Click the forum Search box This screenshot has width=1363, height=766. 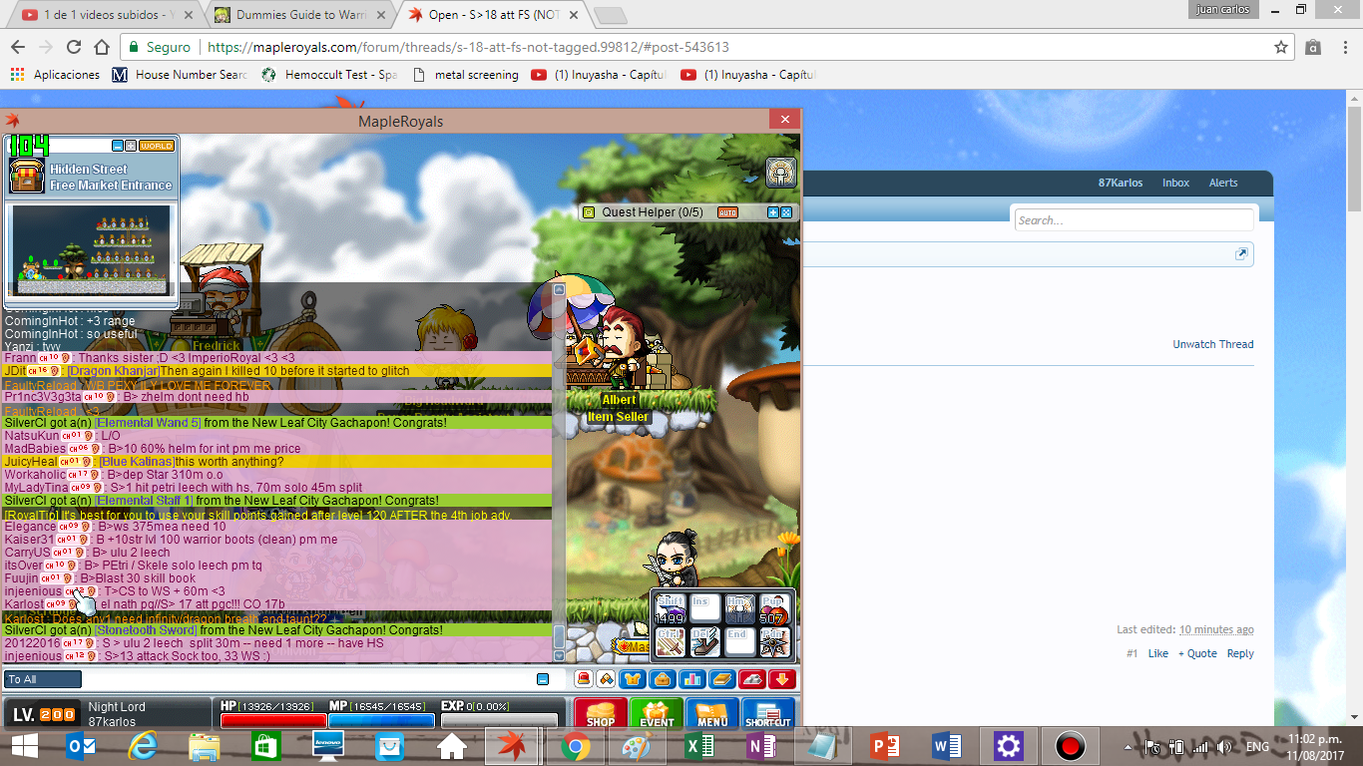1134,220
